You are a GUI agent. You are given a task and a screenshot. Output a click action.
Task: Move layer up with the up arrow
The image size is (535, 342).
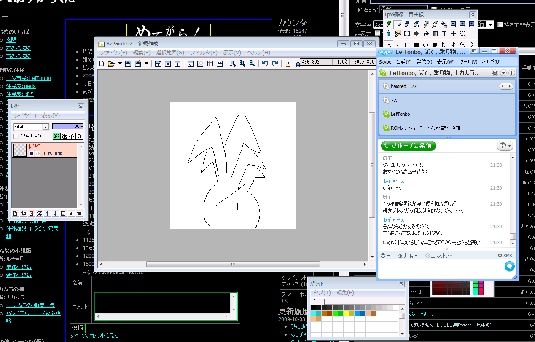pyautogui.click(x=47, y=214)
